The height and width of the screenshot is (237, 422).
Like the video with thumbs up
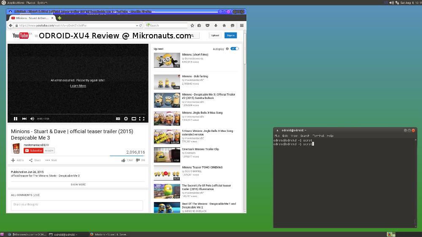pos(123,160)
